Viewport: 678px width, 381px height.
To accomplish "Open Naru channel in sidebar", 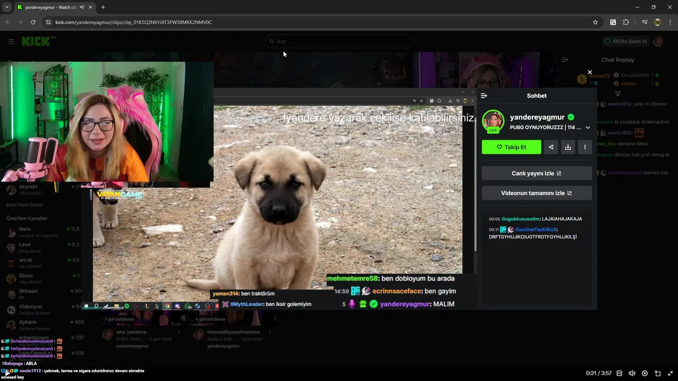I will (42, 232).
